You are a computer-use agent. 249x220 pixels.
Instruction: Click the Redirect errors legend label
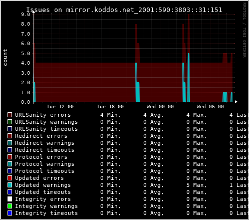pos(41,136)
